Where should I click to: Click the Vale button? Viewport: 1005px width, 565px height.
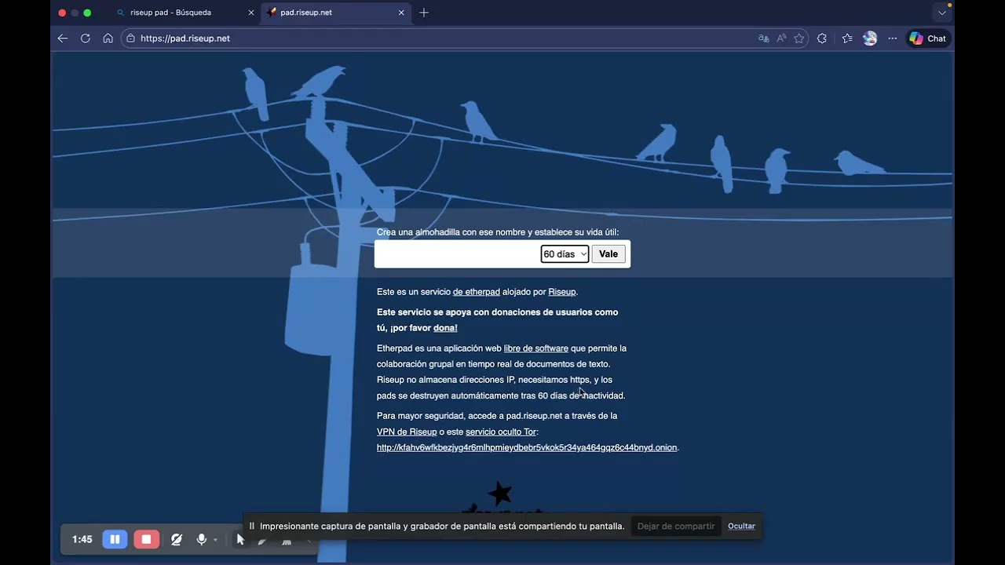tap(608, 254)
